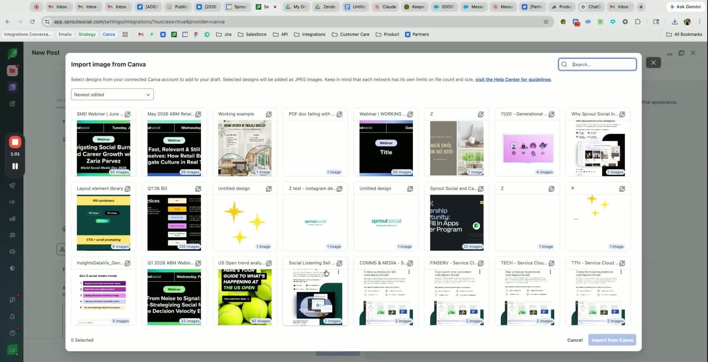Open Chrome downloads icon
The width and height of the screenshot is (708, 362).
pos(674,22)
